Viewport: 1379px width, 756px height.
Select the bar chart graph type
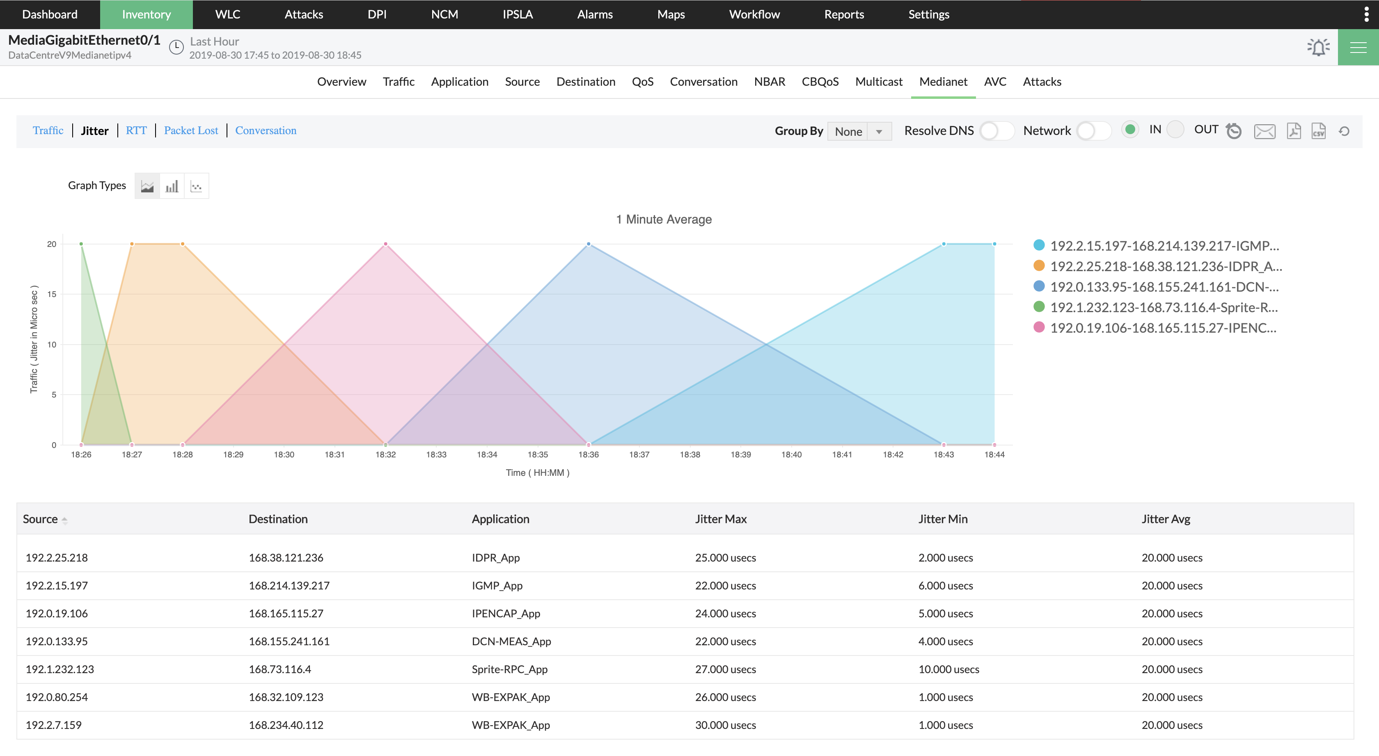172,186
